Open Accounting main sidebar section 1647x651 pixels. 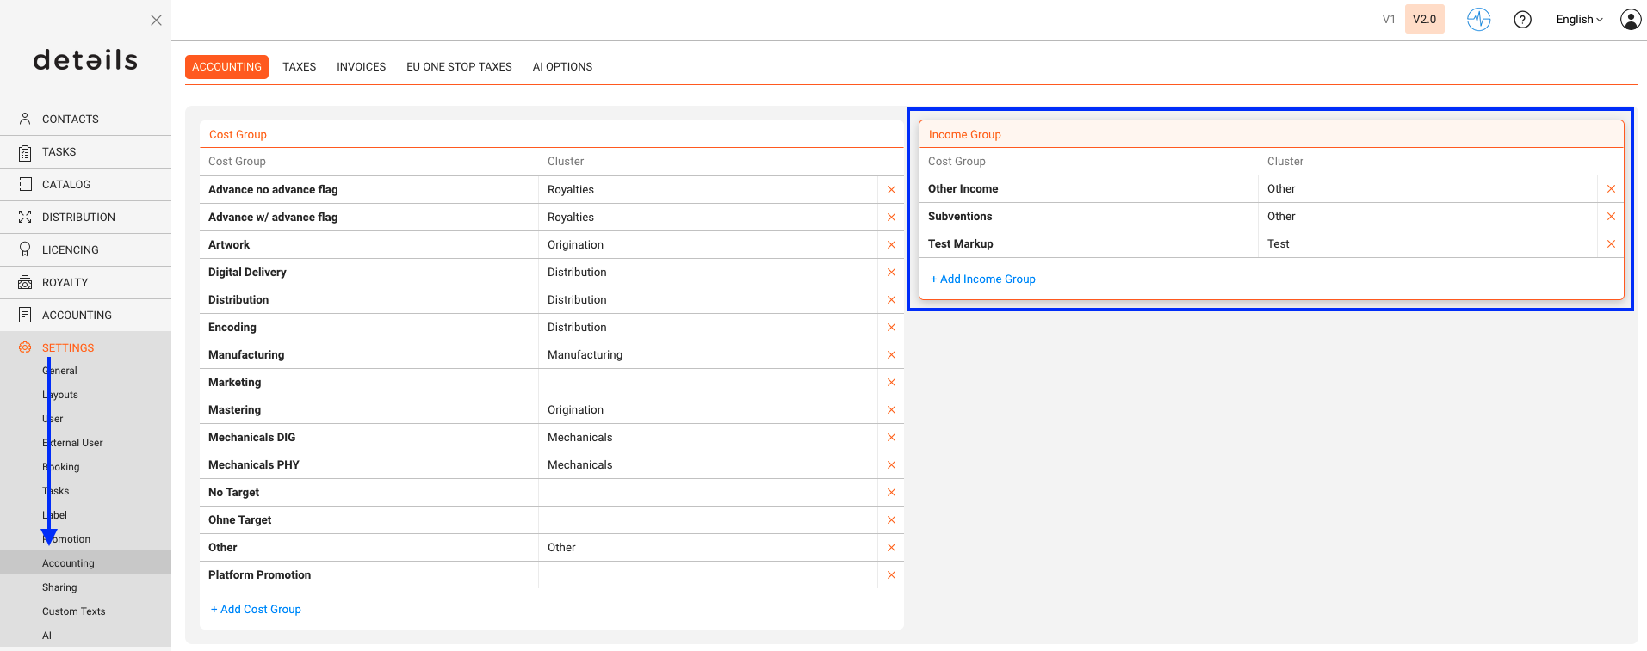[x=85, y=315]
